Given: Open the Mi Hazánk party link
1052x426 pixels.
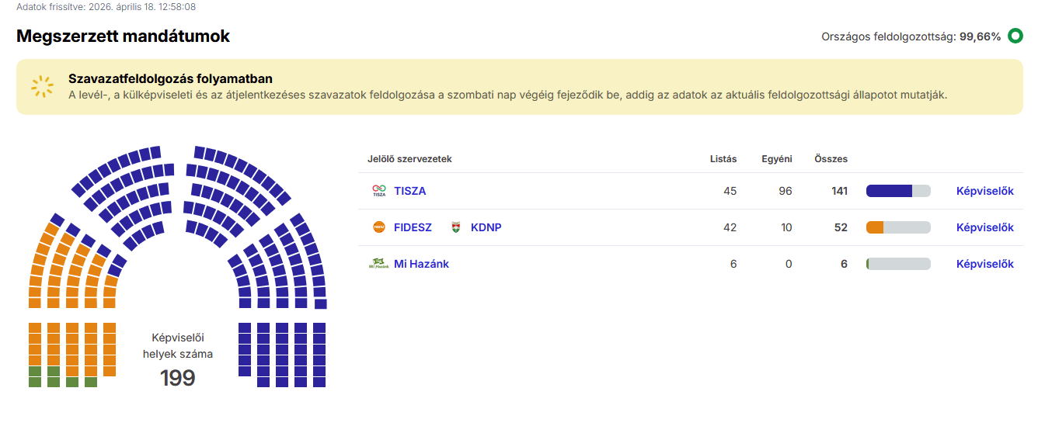Looking at the screenshot, I should pos(421,264).
